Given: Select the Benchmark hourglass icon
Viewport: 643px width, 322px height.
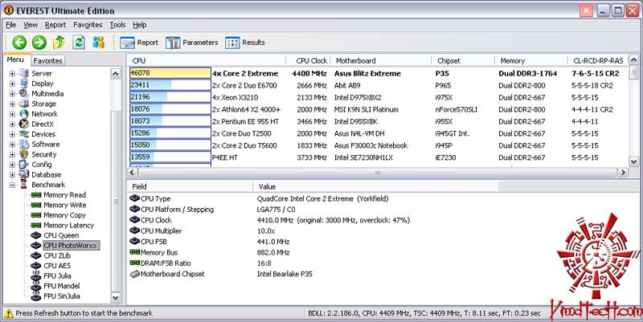Looking at the screenshot, I should click(24, 185).
